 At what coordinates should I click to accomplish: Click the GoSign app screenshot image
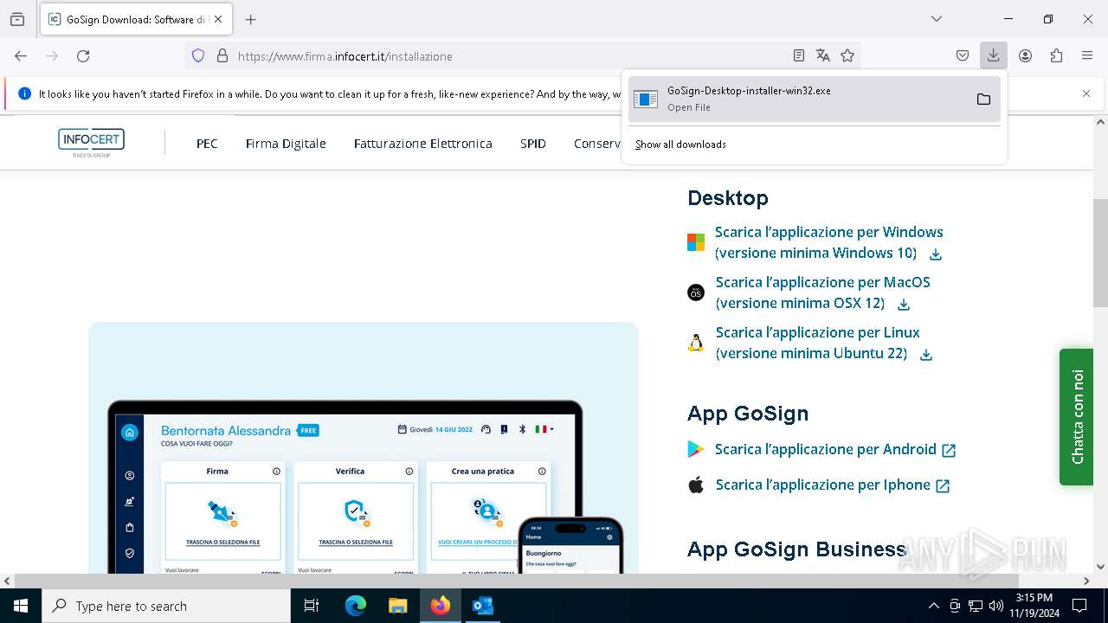click(364, 448)
